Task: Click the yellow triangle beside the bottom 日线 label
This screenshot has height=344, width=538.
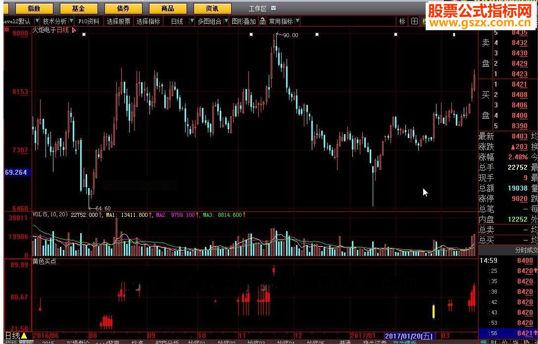Action: click(x=24, y=336)
